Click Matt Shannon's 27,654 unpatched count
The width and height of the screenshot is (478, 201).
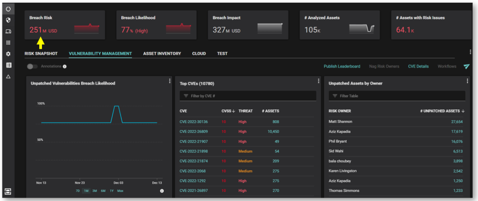(x=457, y=122)
